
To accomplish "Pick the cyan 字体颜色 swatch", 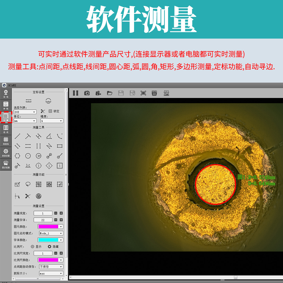I will pyautogui.click(x=48, y=240).
